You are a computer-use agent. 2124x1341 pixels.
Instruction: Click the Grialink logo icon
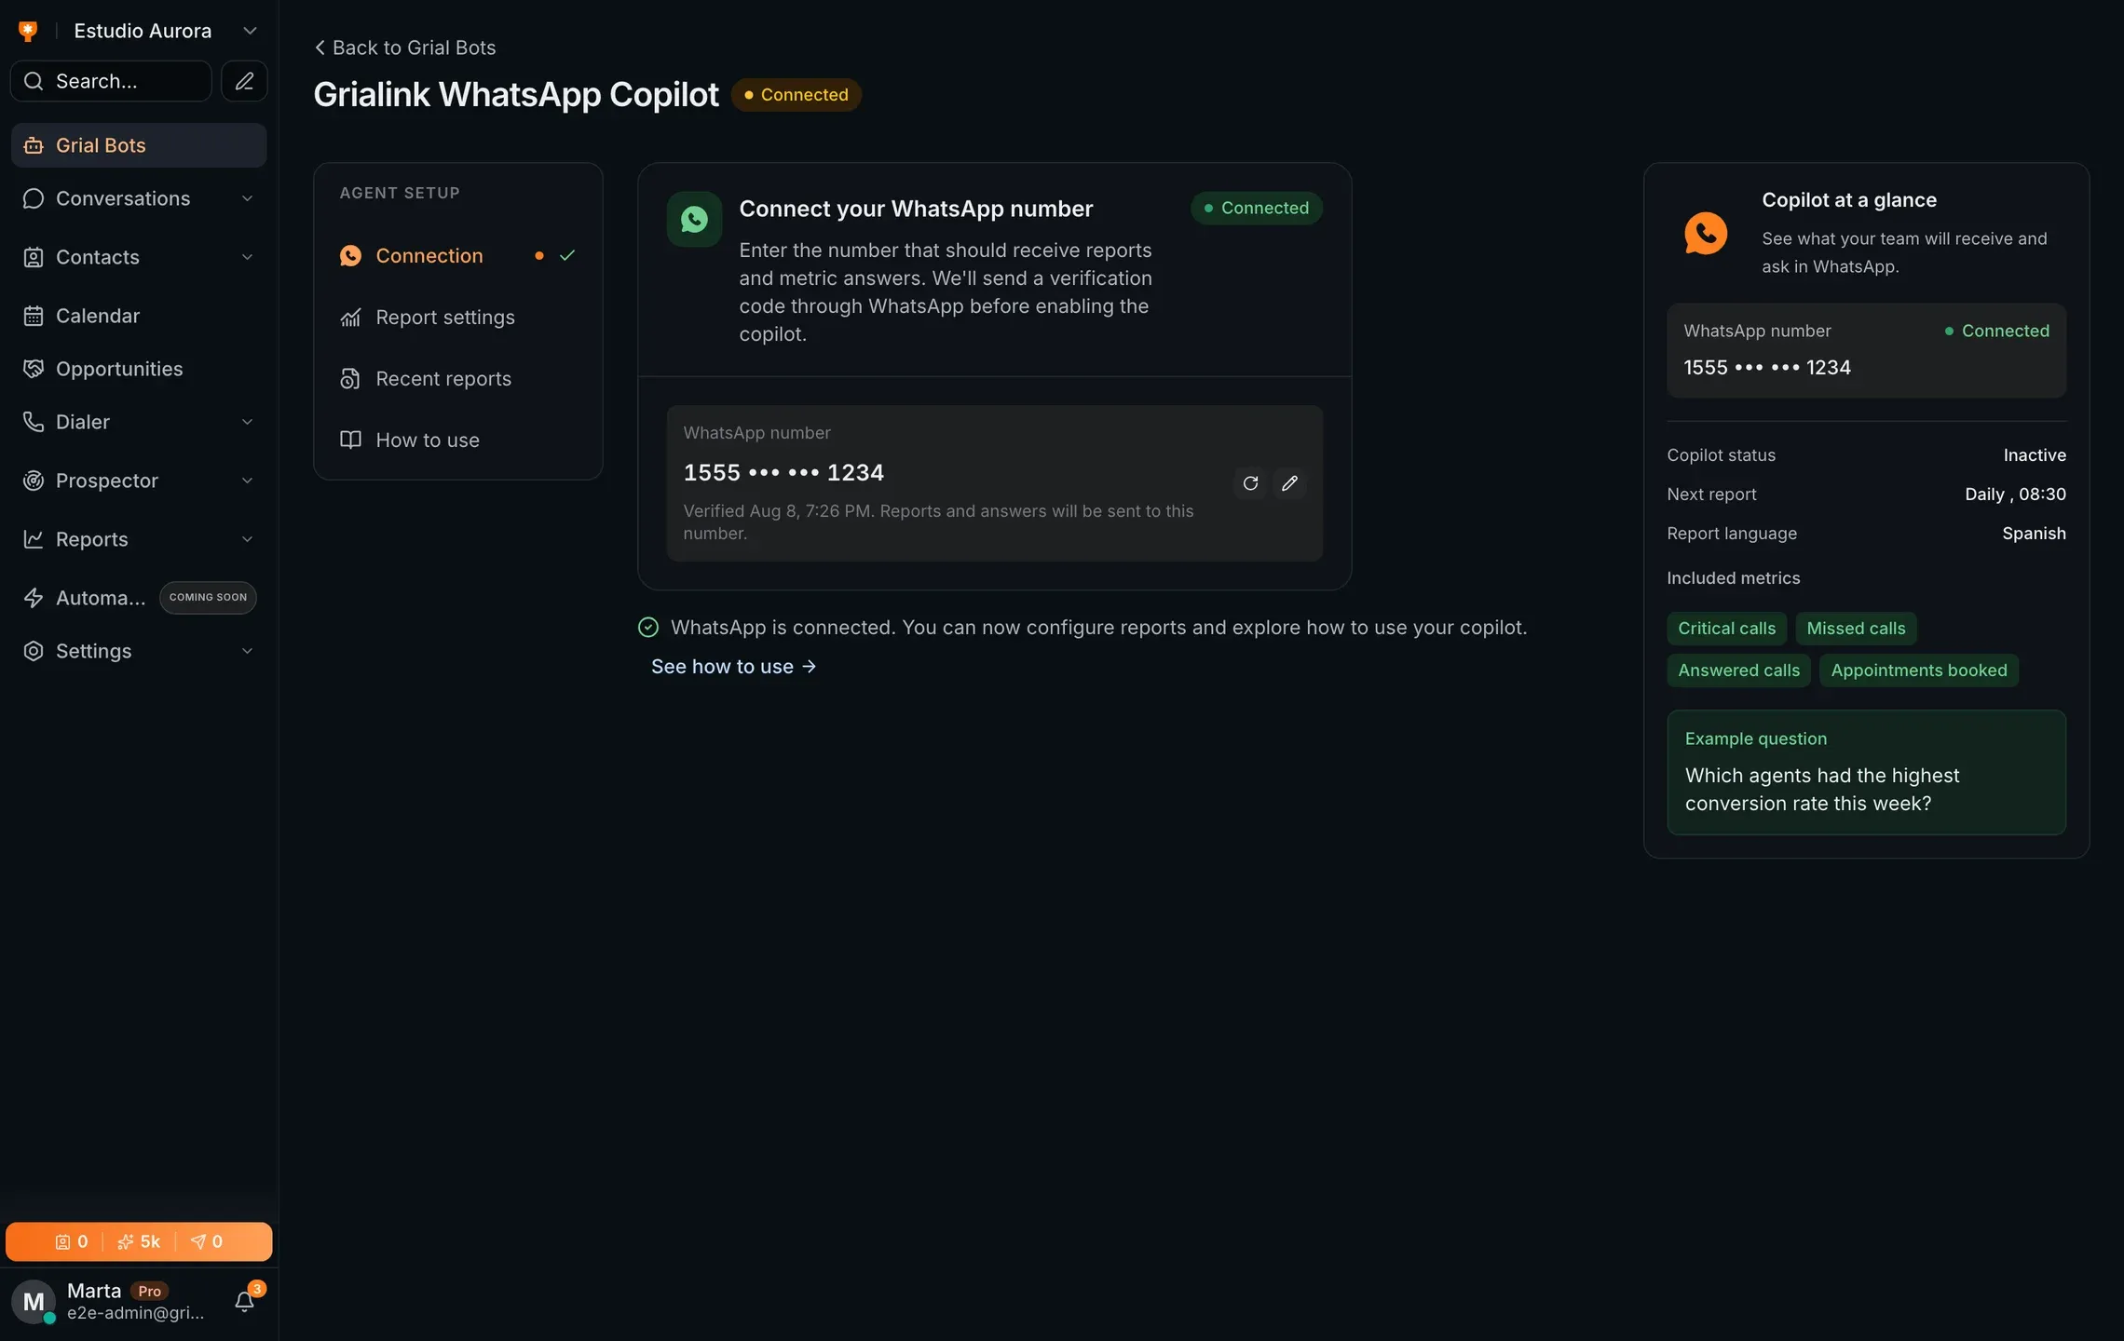pyautogui.click(x=28, y=31)
